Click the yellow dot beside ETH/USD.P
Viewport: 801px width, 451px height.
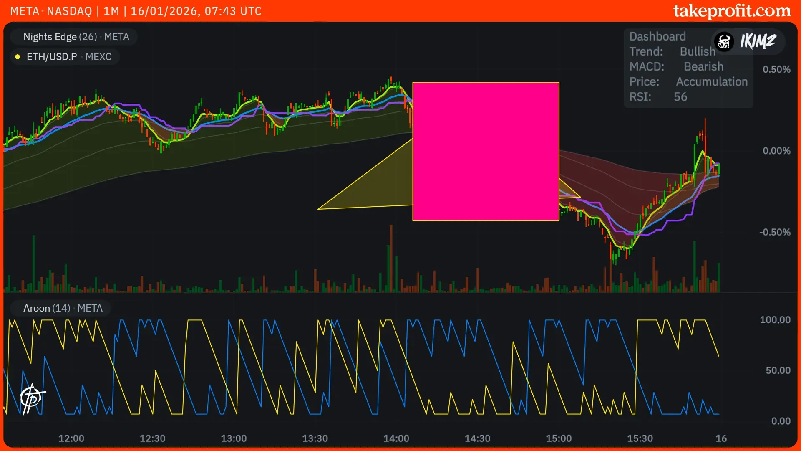pyautogui.click(x=18, y=57)
